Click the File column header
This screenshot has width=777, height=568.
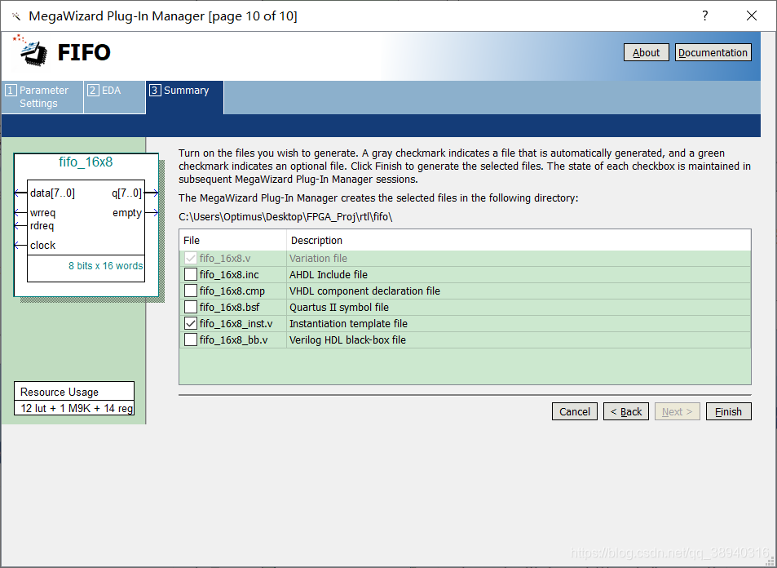pos(233,240)
